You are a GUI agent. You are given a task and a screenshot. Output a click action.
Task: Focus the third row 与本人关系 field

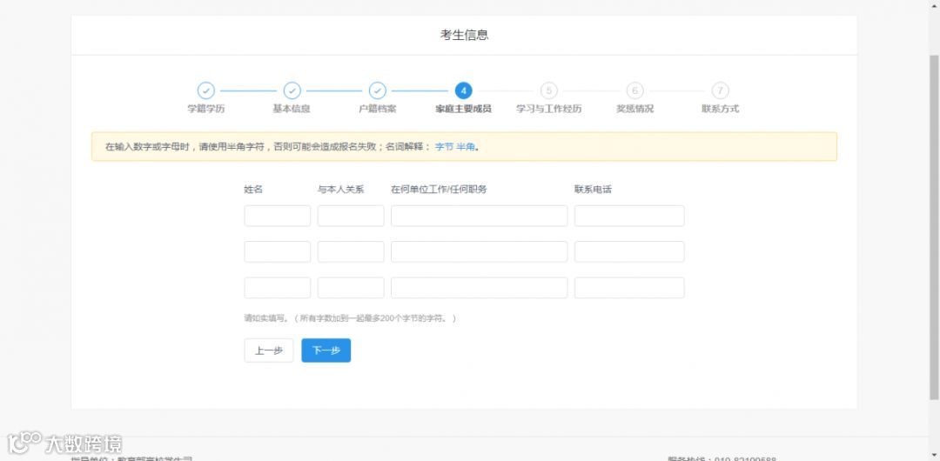[351, 288]
